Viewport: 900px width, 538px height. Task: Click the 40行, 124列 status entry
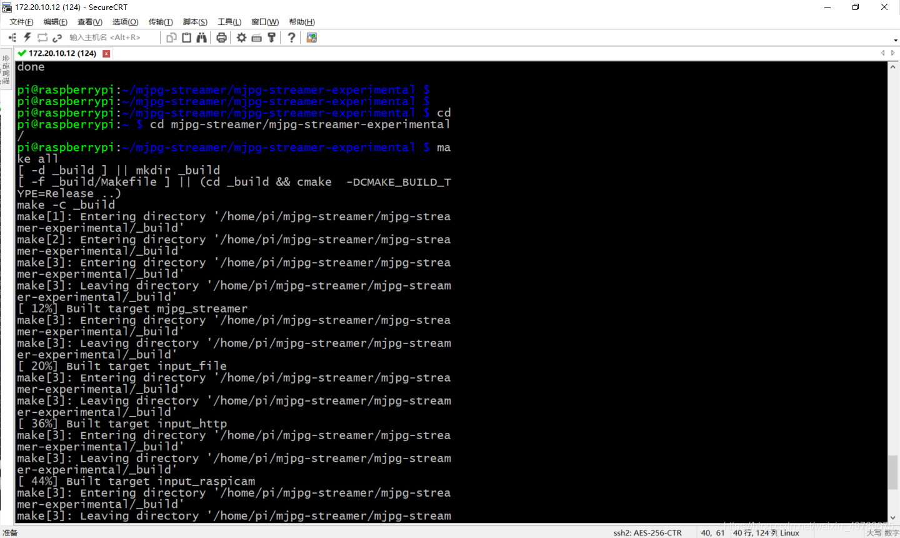[755, 533]
